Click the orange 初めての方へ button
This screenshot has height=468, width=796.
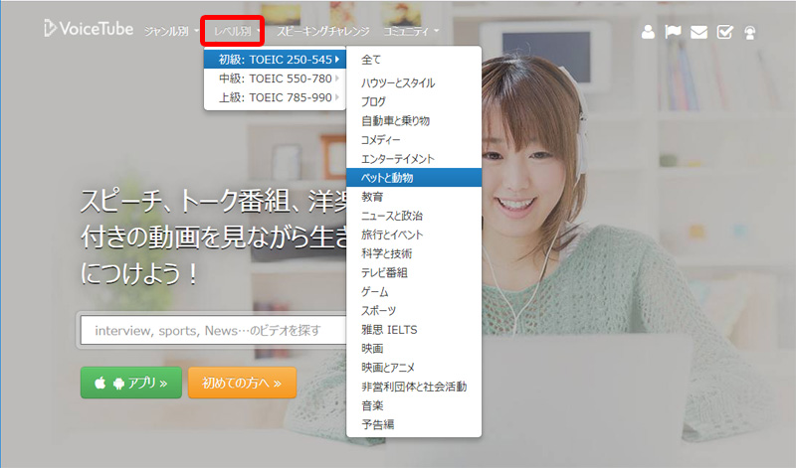pos(242,383)
